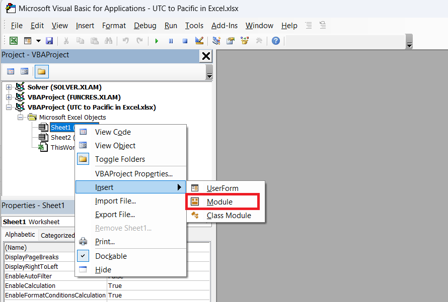Image resolution: width=448 pixels, height=302 pixels.
Task: Click the Copy icon in the toolbar
Action: tap(80, 41)
